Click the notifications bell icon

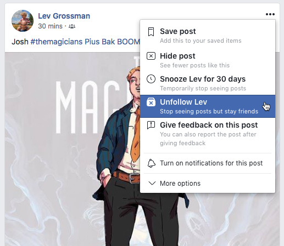[x=152, y=163]
